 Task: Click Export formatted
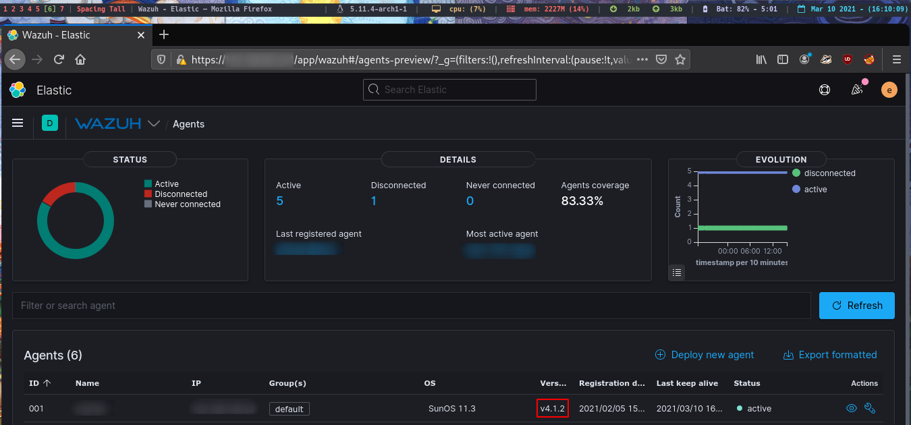tap(830, 355)
